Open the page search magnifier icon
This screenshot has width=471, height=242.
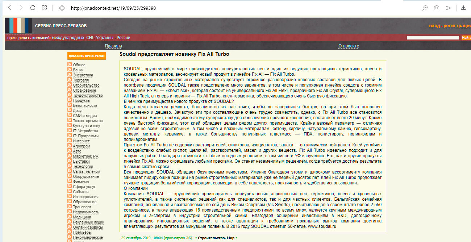tap(425, 8)
